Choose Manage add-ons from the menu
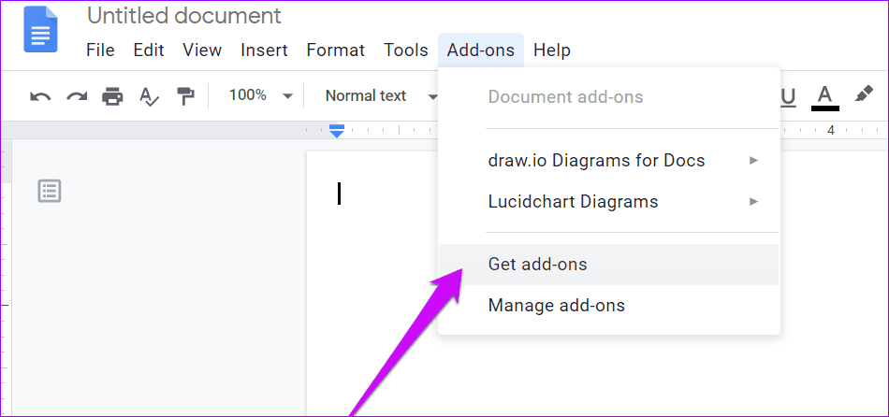Screen dimensions: 889x417 pos(557,306)
